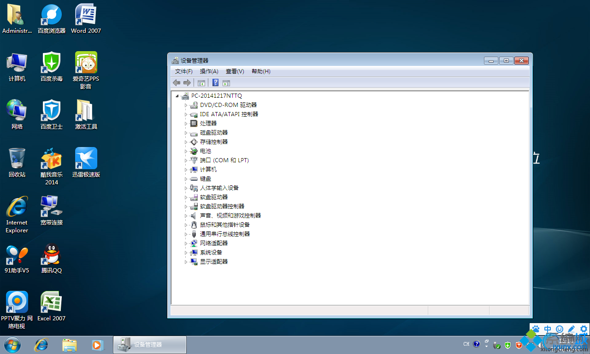Click the CH language indicator in tray
590x354 pixels.
[466, 344]
